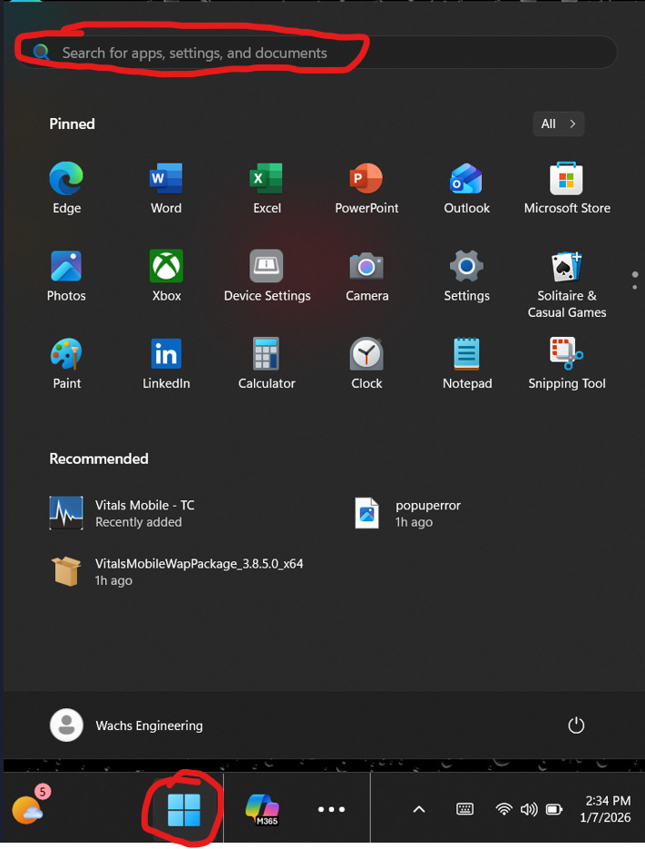Open Excel from the pinned list
The image size is (645, 849).
tap(267, 188)
